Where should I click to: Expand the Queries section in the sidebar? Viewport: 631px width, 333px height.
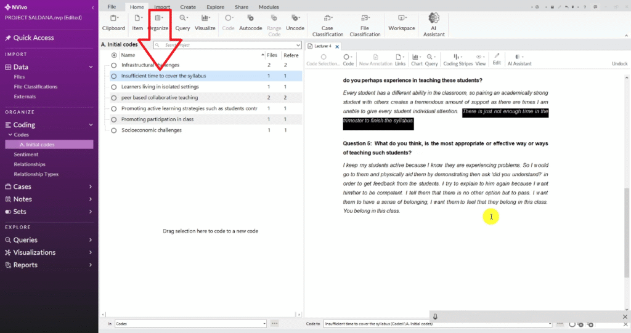[x=91, y=240]
